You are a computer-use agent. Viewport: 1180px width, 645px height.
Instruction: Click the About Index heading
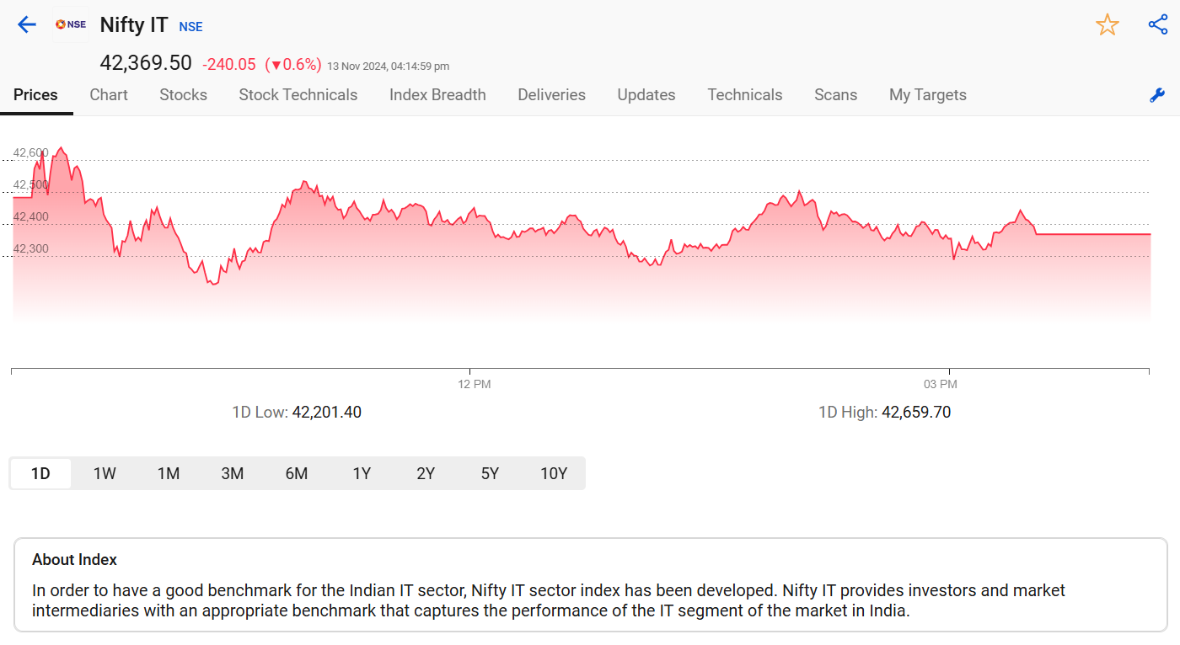point(74,560)
